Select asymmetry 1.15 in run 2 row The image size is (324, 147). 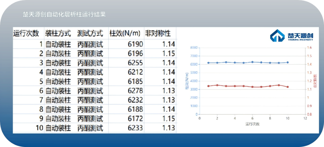tap(169, 53)
